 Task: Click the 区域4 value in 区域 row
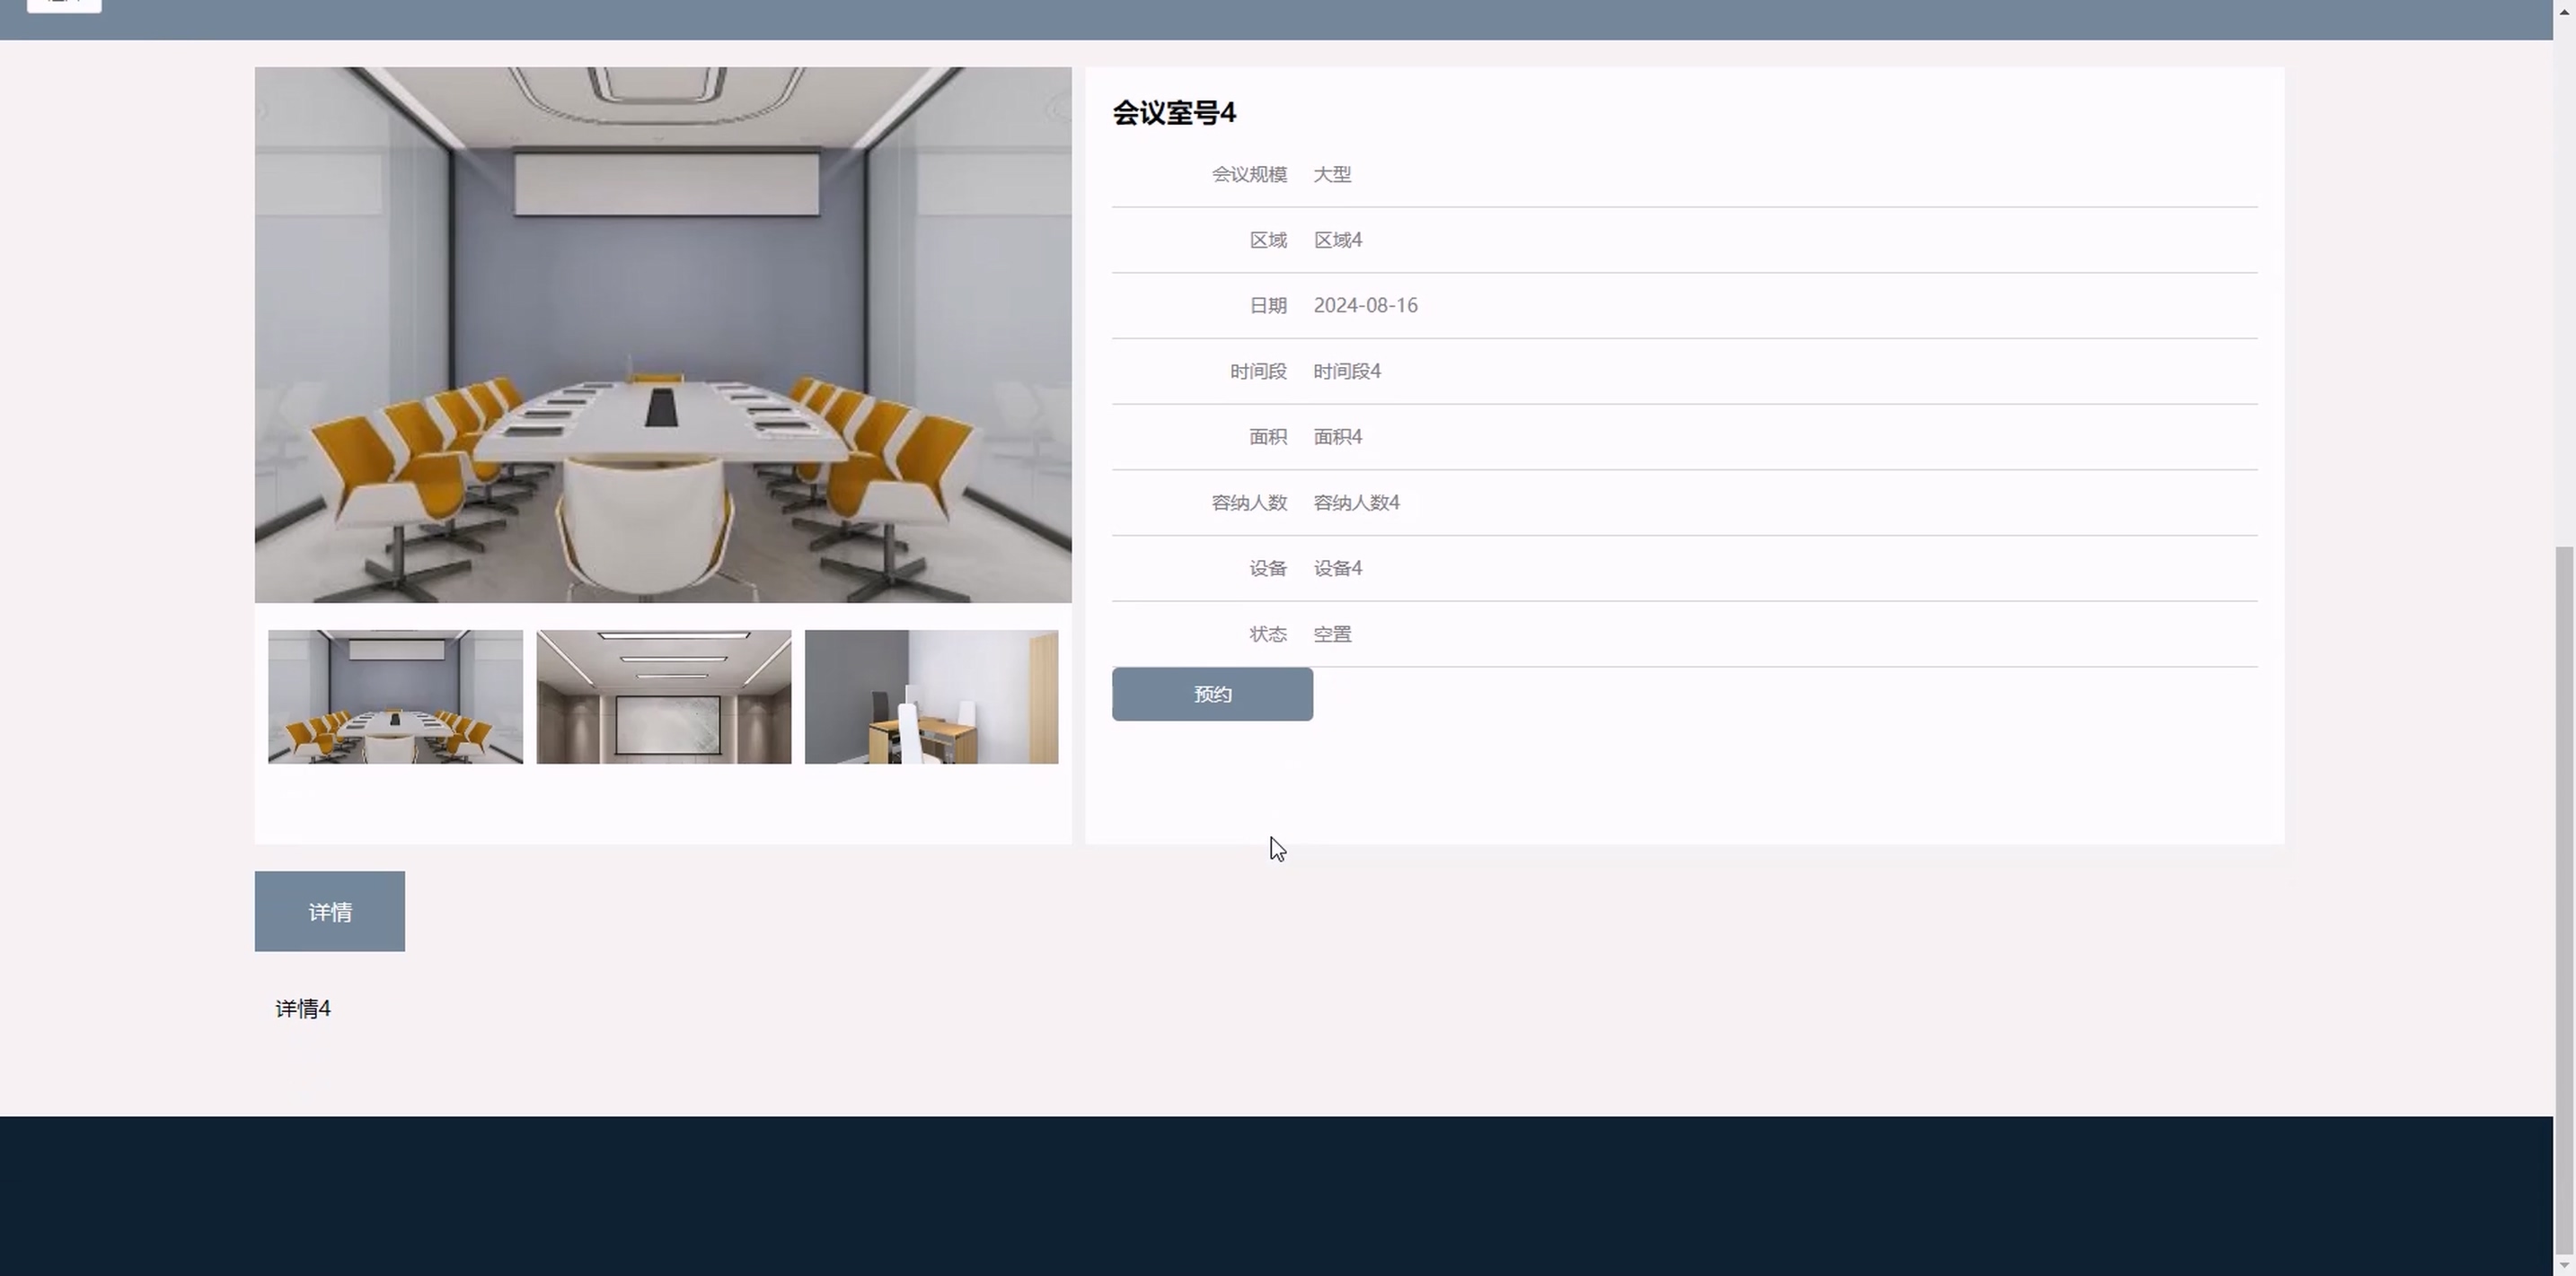click(x=1337, y=240)
